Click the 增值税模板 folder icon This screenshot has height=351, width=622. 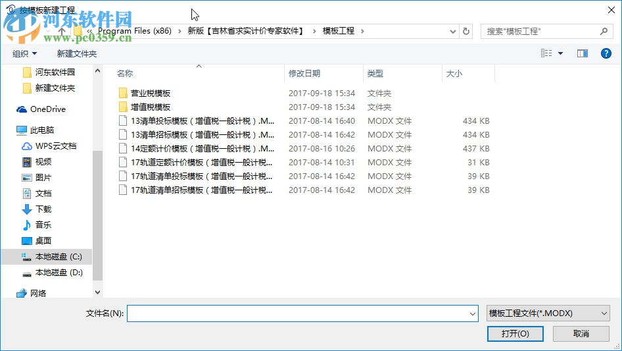(123, 107)
